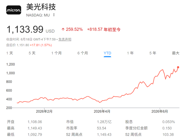The width and height of the screenshot is (183, 139).
Task: Select the 5 天 time range tab
Action: coord(32,53)
